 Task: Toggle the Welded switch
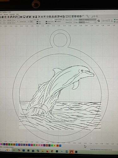(56, 21)
